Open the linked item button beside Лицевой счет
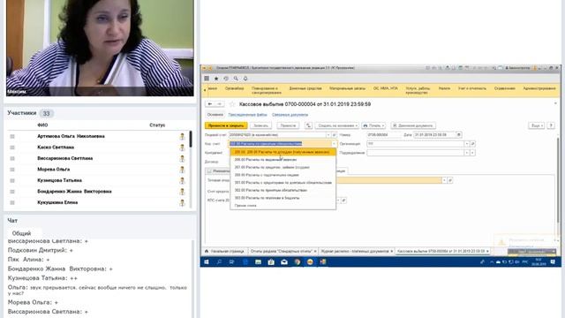The height and width of the screenshot is (318, 565). click(x=334, y=134)
